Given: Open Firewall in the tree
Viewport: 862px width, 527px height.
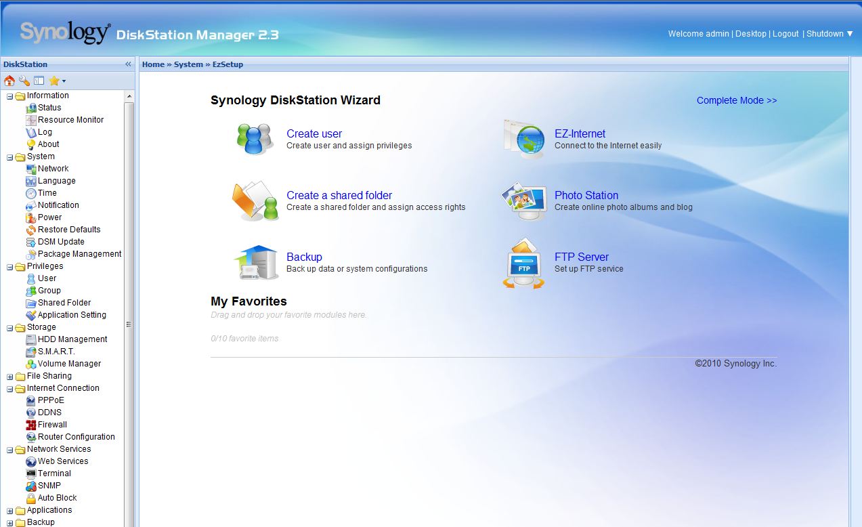Looking at the screenshot, I should [52, 425].
